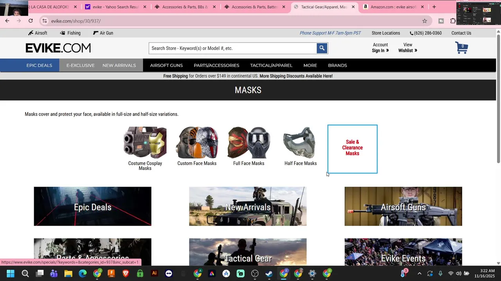This screenshot has width=501, height=281.
Task: Open the Evike Events banner
Action: (403, 252)
